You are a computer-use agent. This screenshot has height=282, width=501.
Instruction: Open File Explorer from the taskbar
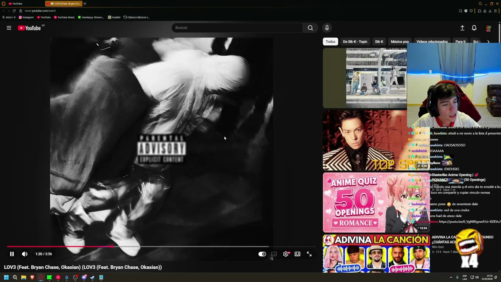click(x=23, y=278)
